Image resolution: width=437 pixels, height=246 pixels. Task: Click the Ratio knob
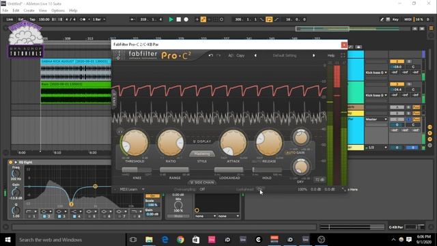171,143
